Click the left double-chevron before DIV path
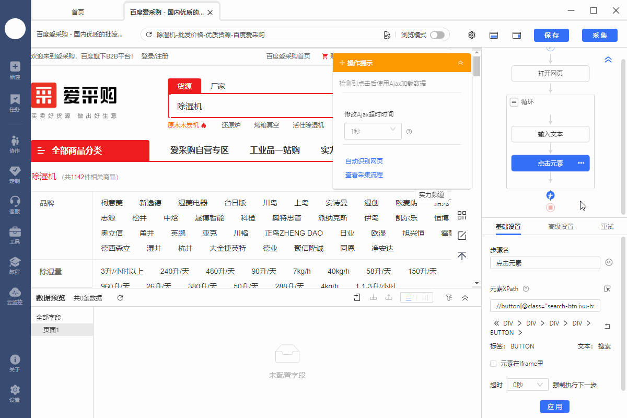Viewport: 627px width, 418px height. (496, 323)
